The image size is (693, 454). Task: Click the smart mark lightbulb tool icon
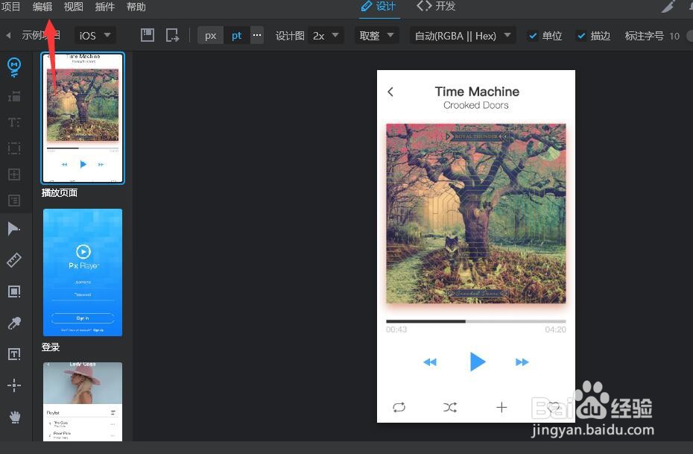tap(14, 67)
